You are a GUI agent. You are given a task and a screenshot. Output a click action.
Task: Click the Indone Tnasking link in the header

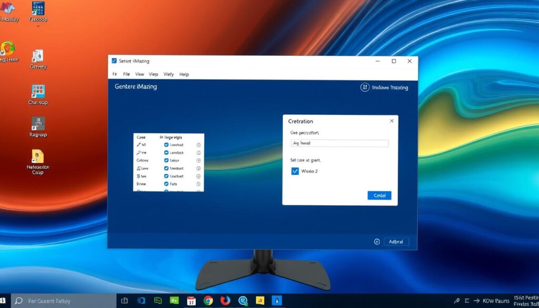click(390, 87)
